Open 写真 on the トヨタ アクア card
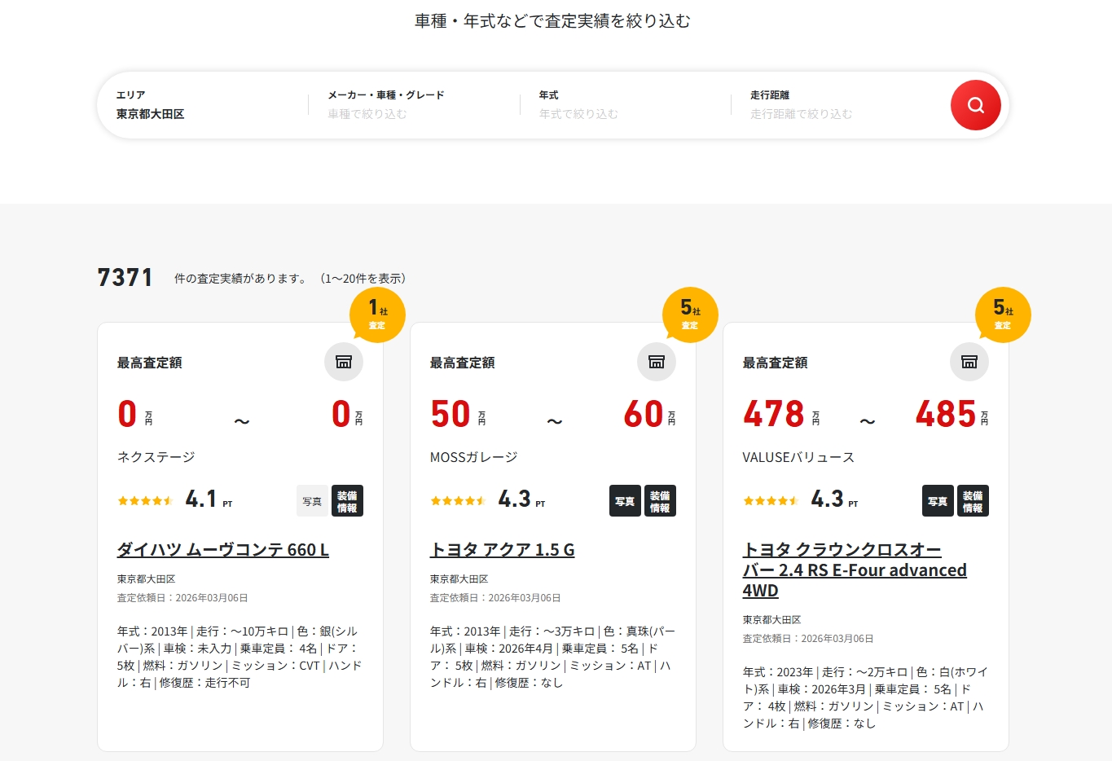Screen dimensions: 1112x761 tap(625, 501)
